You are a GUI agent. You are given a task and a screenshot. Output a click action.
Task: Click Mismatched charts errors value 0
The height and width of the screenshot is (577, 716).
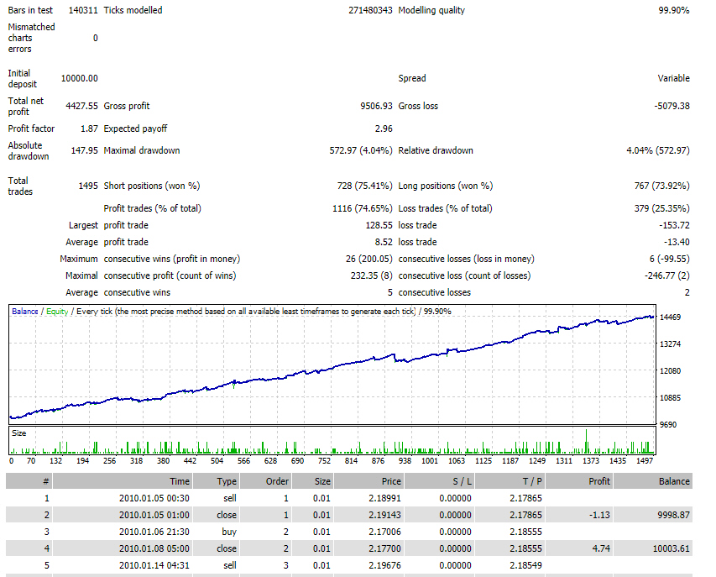(x=96, y=39)
